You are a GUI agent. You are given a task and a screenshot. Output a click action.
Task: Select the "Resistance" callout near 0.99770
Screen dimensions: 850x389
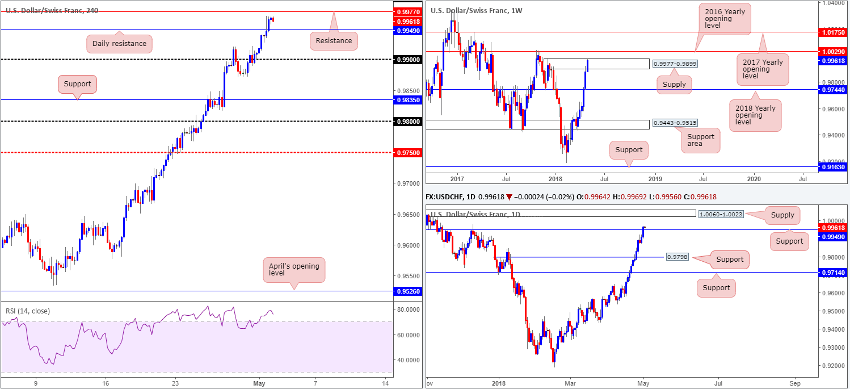(335, 40)
